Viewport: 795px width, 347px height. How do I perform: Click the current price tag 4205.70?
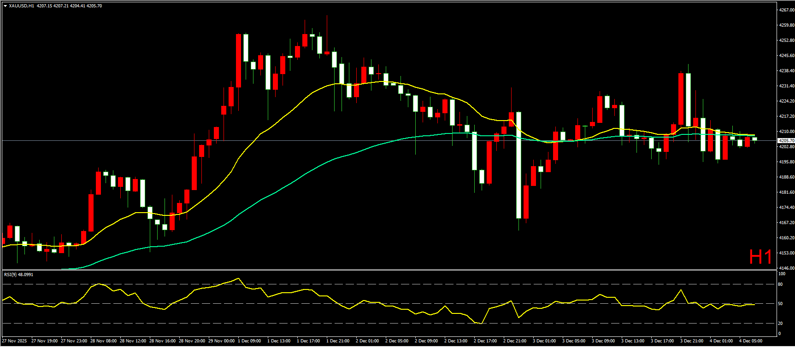[786, 141]
